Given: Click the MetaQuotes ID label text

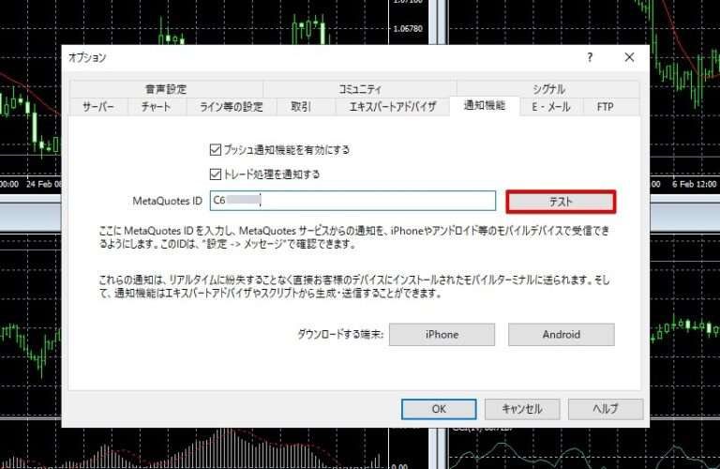Looking at the screenshot, I should [x=167, y=201].
